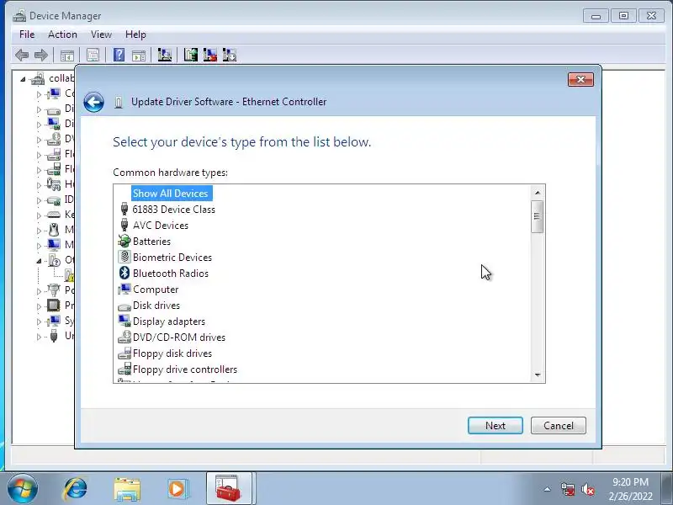Viewport: 673px width, 505px height.
Task: Click the AVC Devices icon
Action: click(124, 225)
